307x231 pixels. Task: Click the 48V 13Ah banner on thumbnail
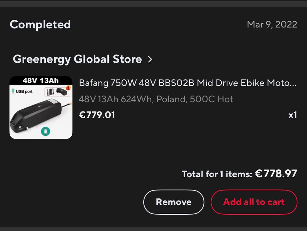(x=41, y=80)
